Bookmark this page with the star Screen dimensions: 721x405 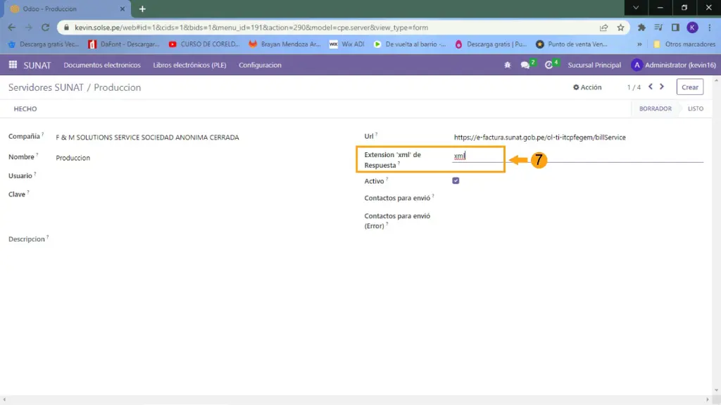621,27
